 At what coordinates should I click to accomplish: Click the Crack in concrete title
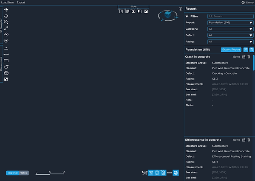tap(198, 57)
